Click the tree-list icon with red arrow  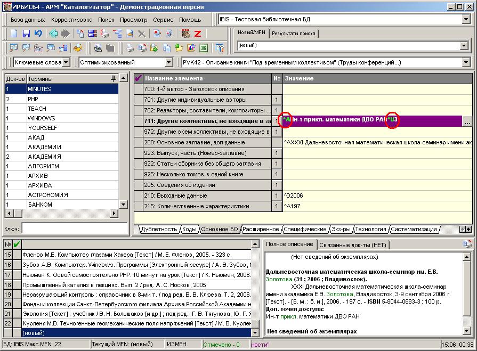(x=117, y=33)
